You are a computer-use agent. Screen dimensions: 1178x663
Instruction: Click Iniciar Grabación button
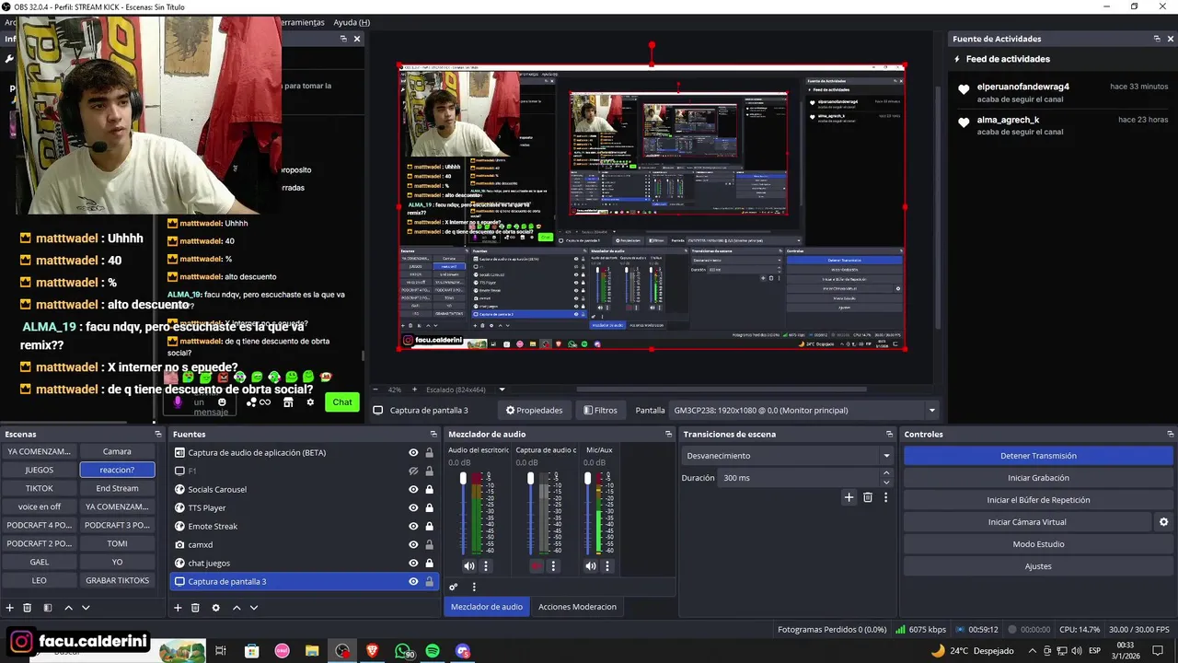1038,478
